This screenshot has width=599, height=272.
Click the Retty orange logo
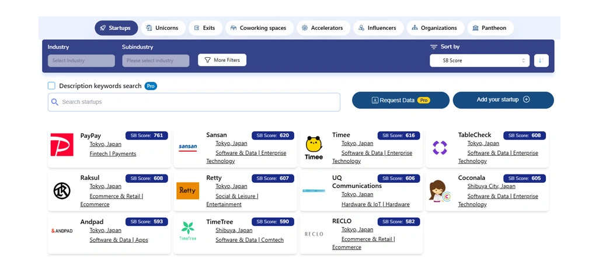click(x=187, y=191)
